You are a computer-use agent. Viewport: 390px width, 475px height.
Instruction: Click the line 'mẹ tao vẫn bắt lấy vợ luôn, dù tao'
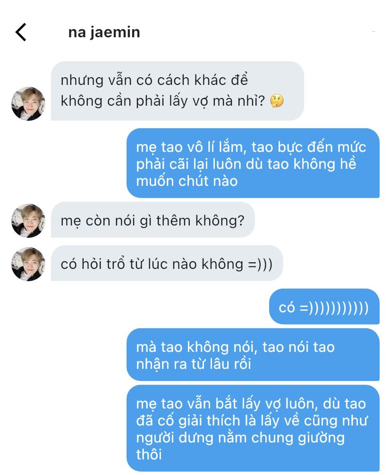point(251,404)
